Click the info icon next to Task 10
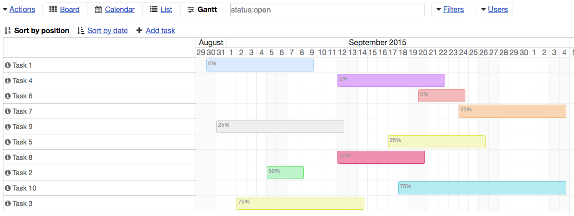 click(x=7, y=188)
